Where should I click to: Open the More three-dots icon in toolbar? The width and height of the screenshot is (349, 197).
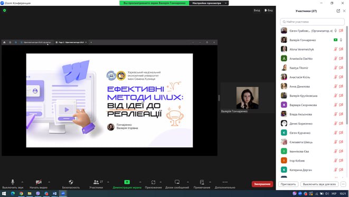(x=225, y=182)
